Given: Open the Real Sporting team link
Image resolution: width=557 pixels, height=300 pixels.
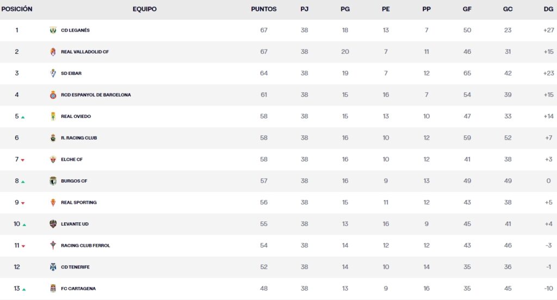Looking at the screenshot, I should click(x=79, y=203).
